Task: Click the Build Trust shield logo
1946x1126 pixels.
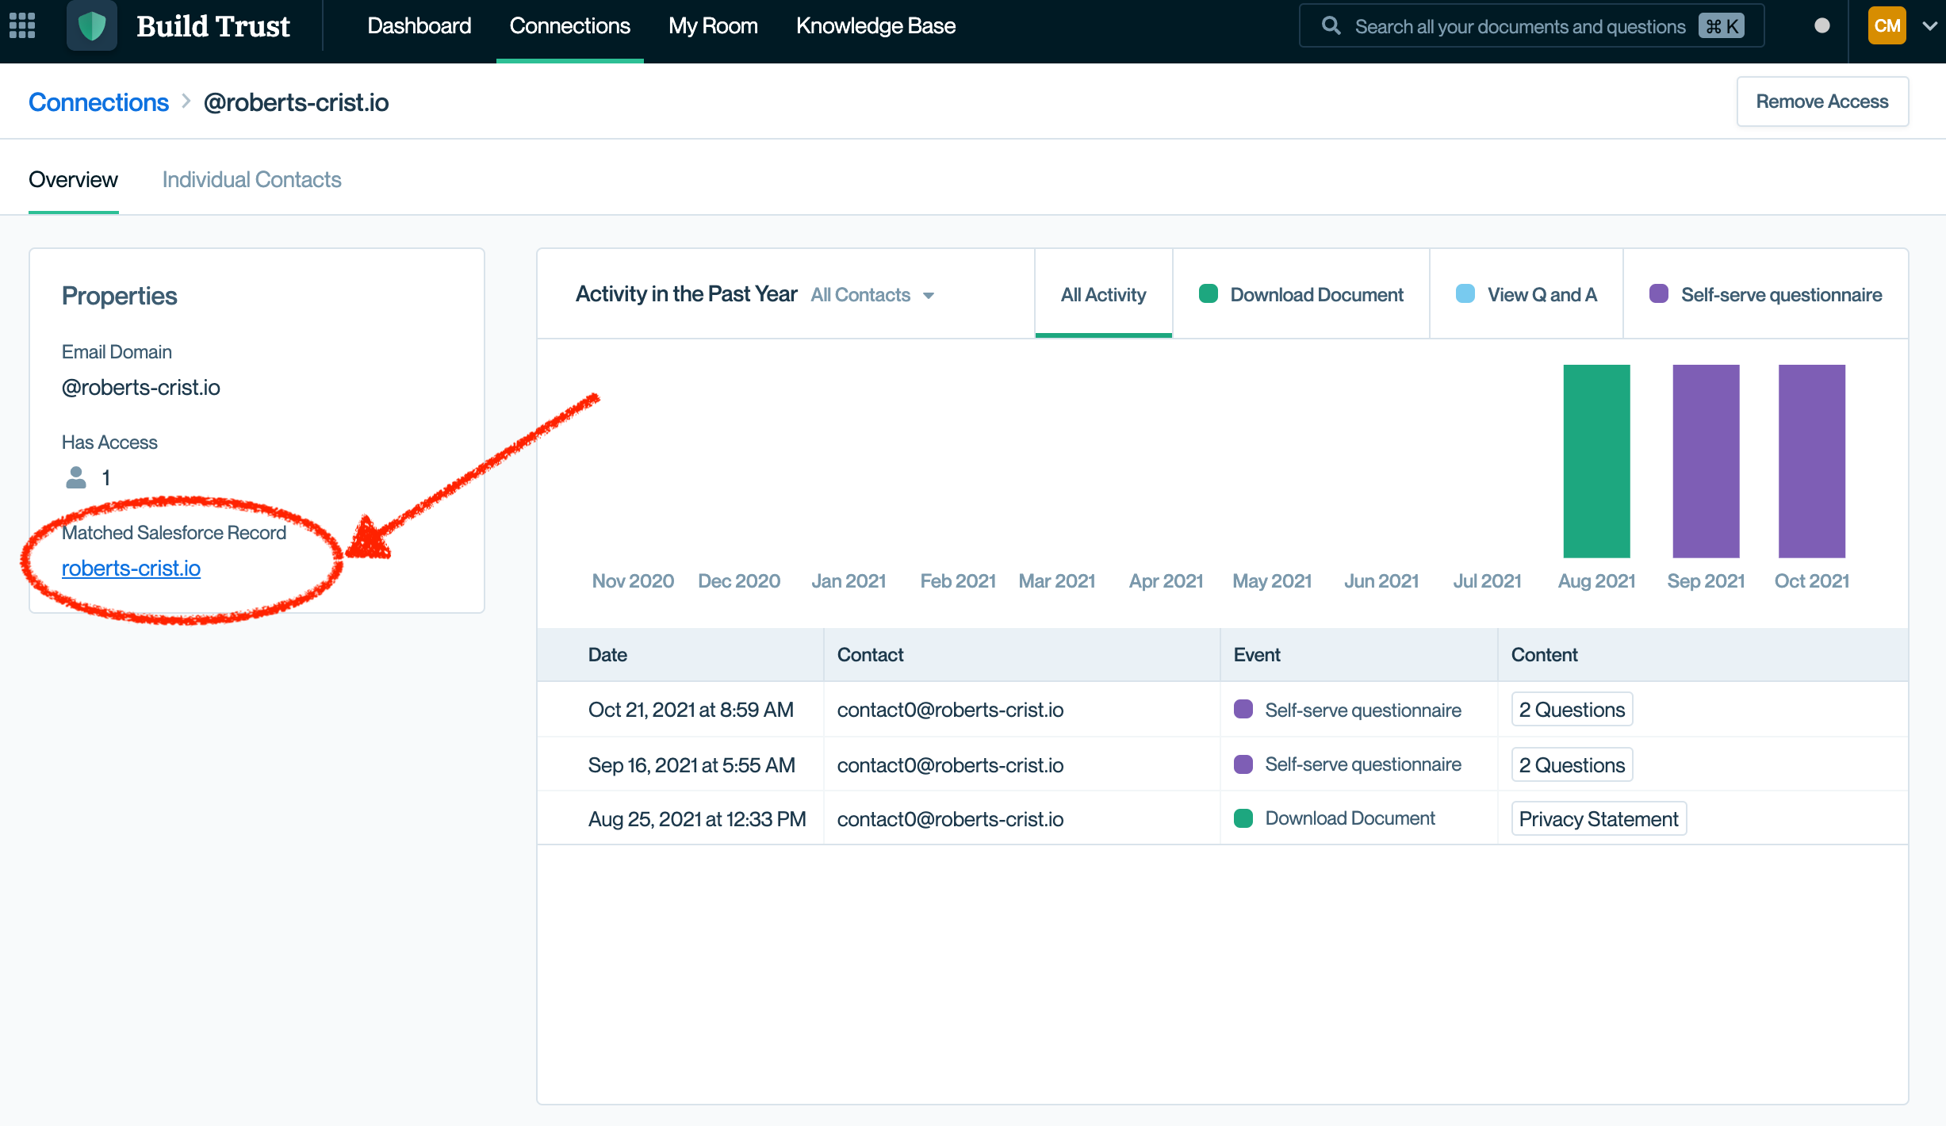Action: [x=92, y=26]
